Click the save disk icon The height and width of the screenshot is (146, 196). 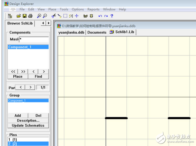click(24, 16)
